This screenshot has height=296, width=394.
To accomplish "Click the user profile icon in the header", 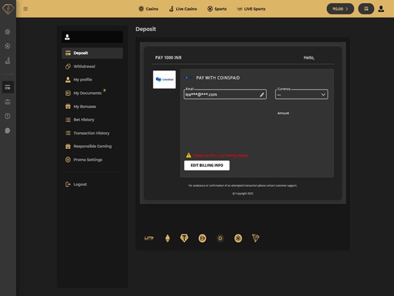I will (x=381, y=9).
